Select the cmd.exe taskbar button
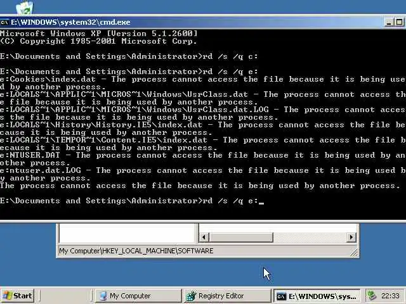Viewport: 406px width, 304px height. click(317, 296)
